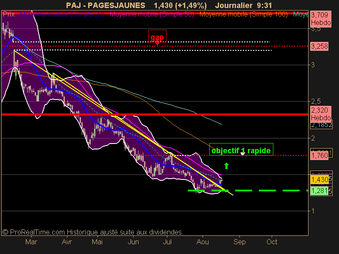
Task: Click the 'Mai' month label on time axis
Action: click(97, 242)
